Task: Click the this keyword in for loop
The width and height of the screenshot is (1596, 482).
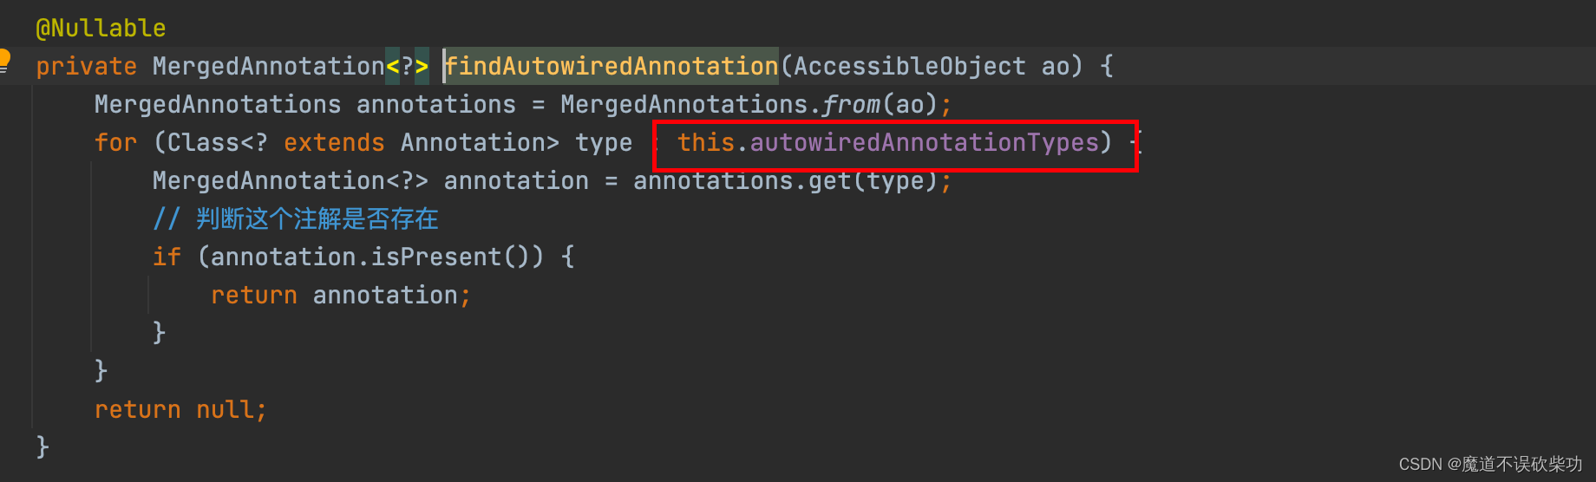Action: pyautogui.click(x=705, y=143)
